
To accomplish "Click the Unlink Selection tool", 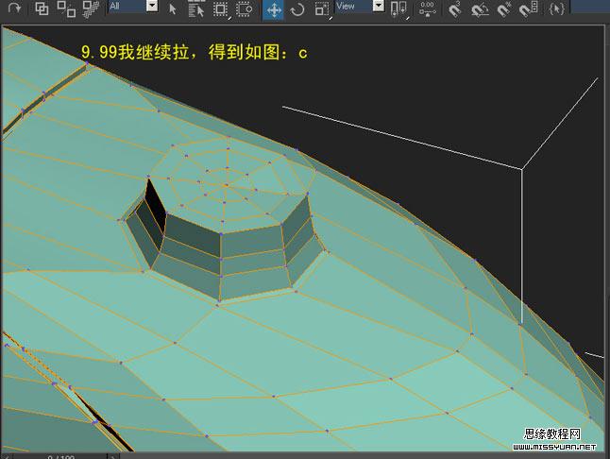I will 66,8.
